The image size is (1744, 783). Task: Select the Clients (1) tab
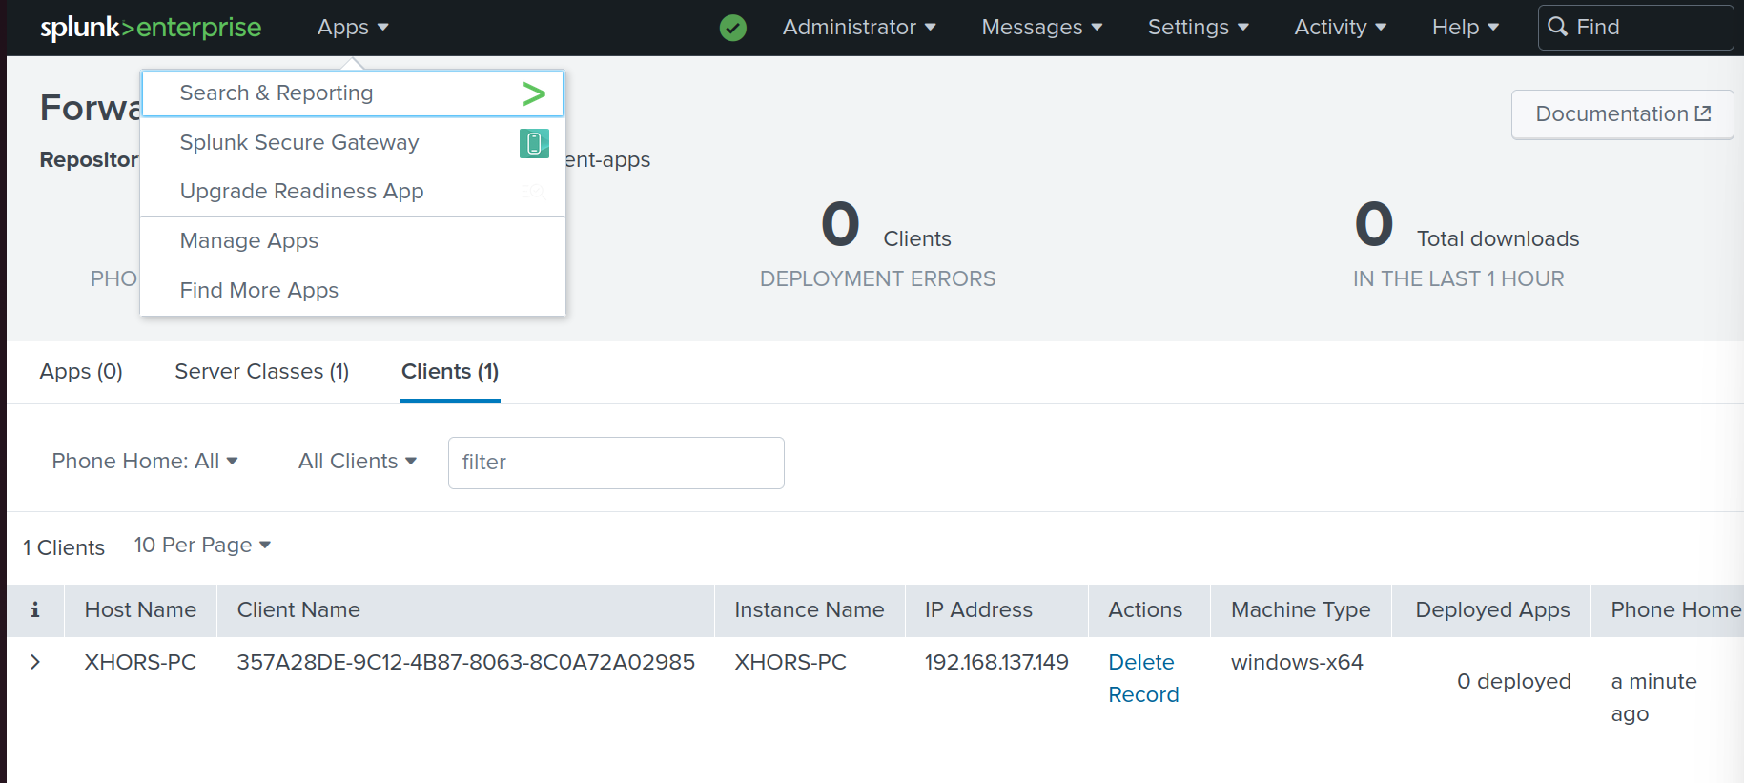[x=450, y=372]
